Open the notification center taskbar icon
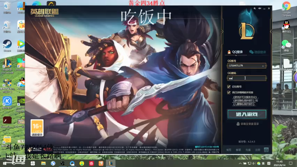This screenshot has height=167, width=297. (291, 163)
